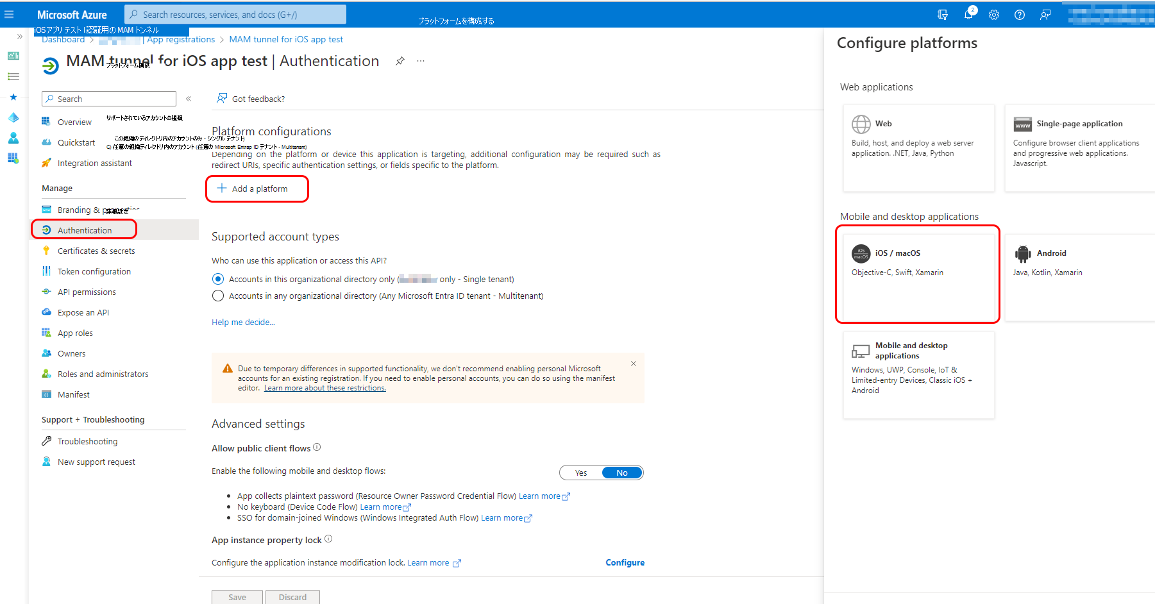The width and height of the screenshot is (1155, 604).
Task: Set public client flows toggle to No
Action: tap(622, 473)
